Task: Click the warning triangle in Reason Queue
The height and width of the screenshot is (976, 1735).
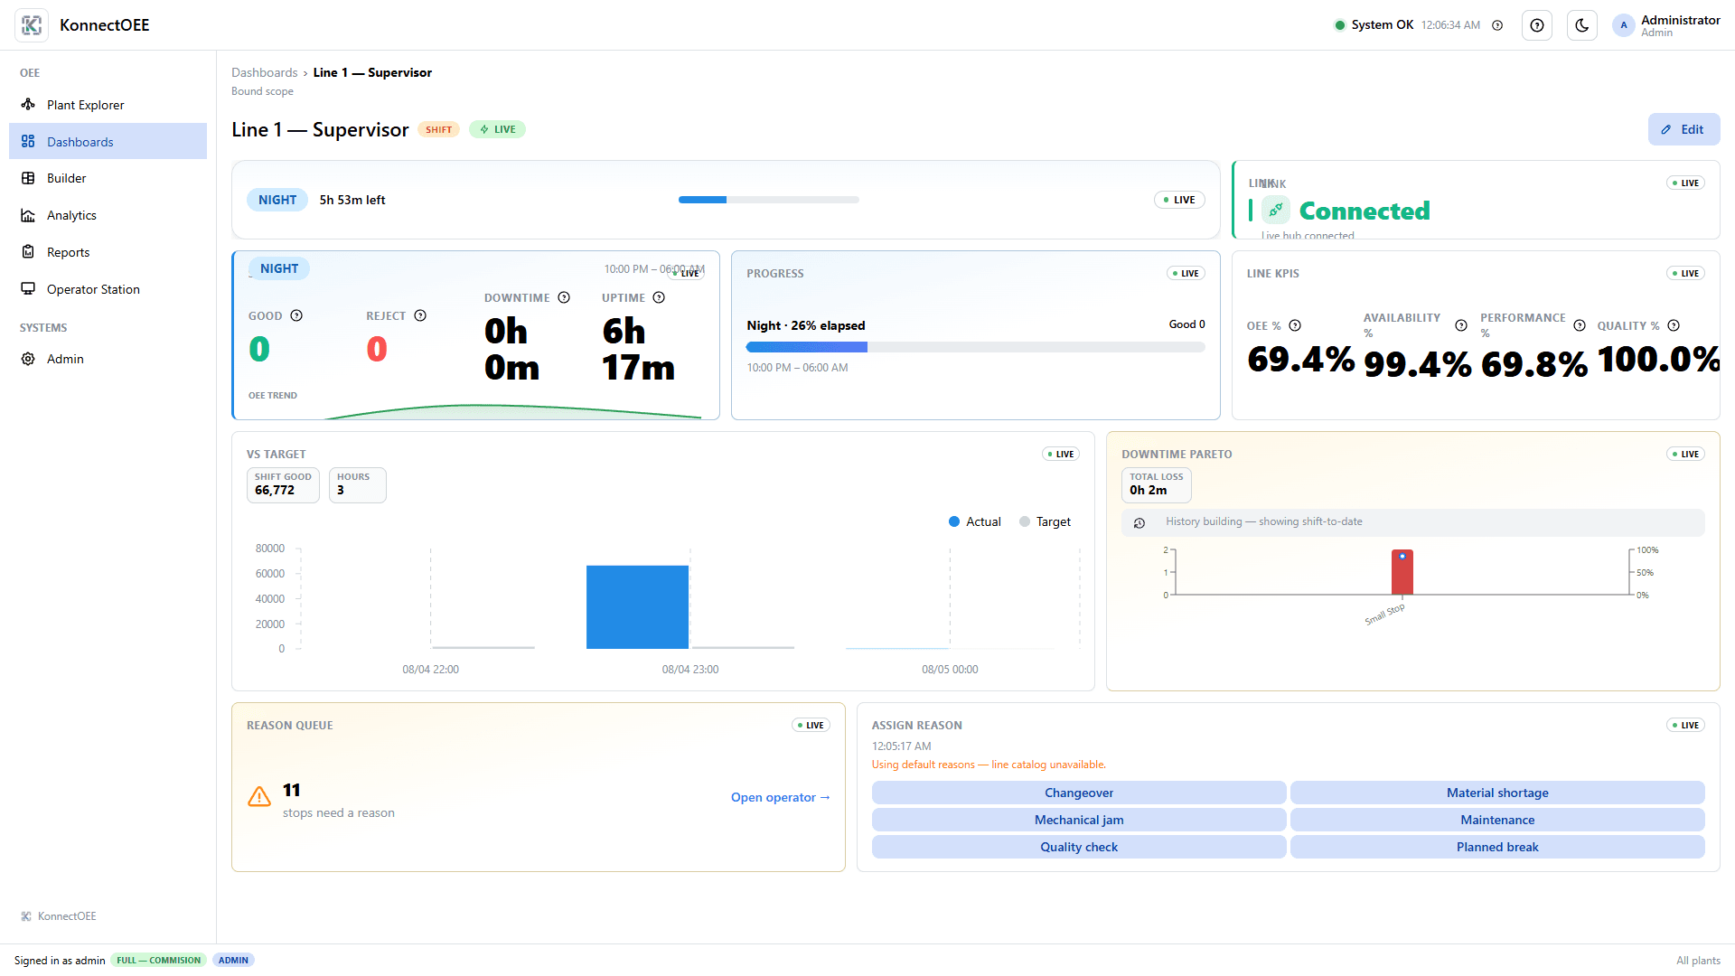Action: coord(259,796)
